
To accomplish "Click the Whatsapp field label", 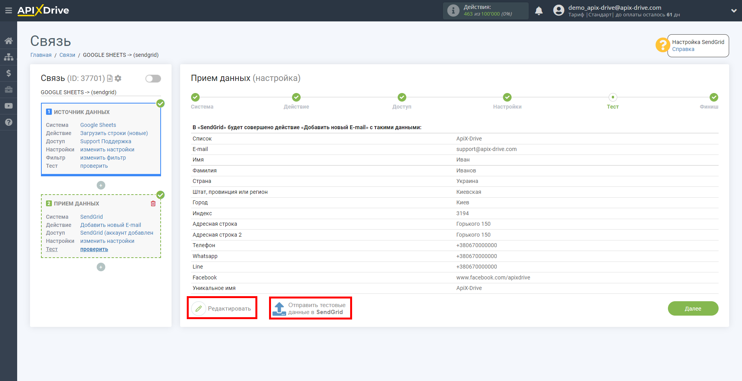I will [205, 256].
